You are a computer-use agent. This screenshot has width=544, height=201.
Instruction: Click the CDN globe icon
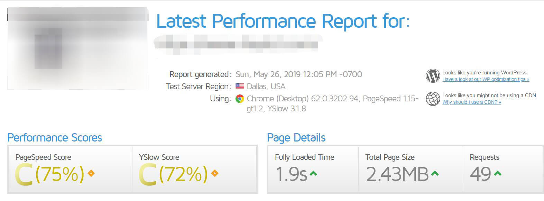click(x=433, y=99)
